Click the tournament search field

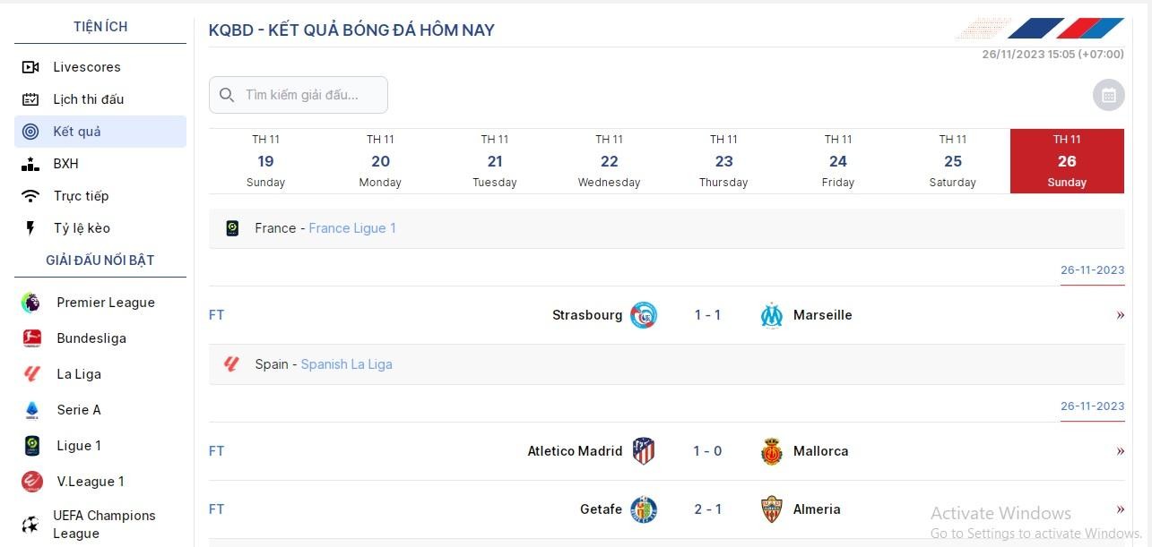tap(305, 95)
